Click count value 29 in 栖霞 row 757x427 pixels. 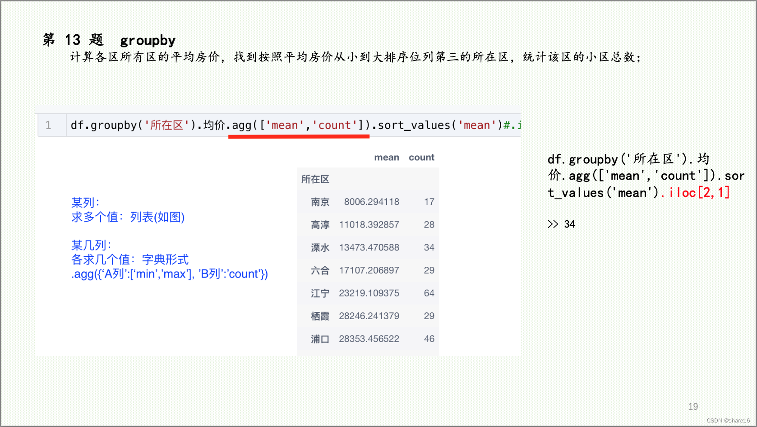click(429, 316)
